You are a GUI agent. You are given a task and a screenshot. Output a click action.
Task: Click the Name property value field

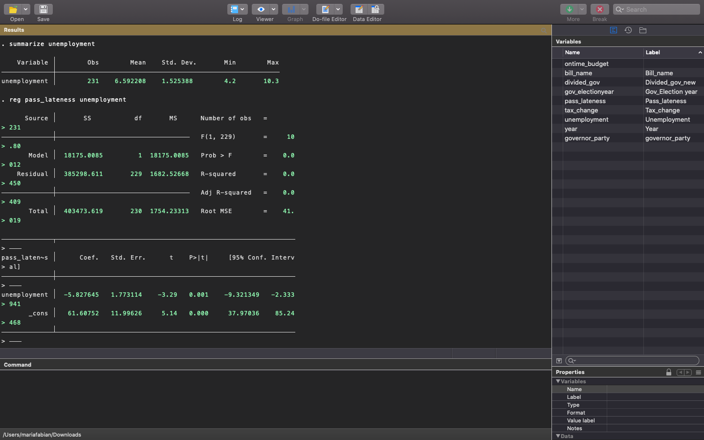coord(655,389)
